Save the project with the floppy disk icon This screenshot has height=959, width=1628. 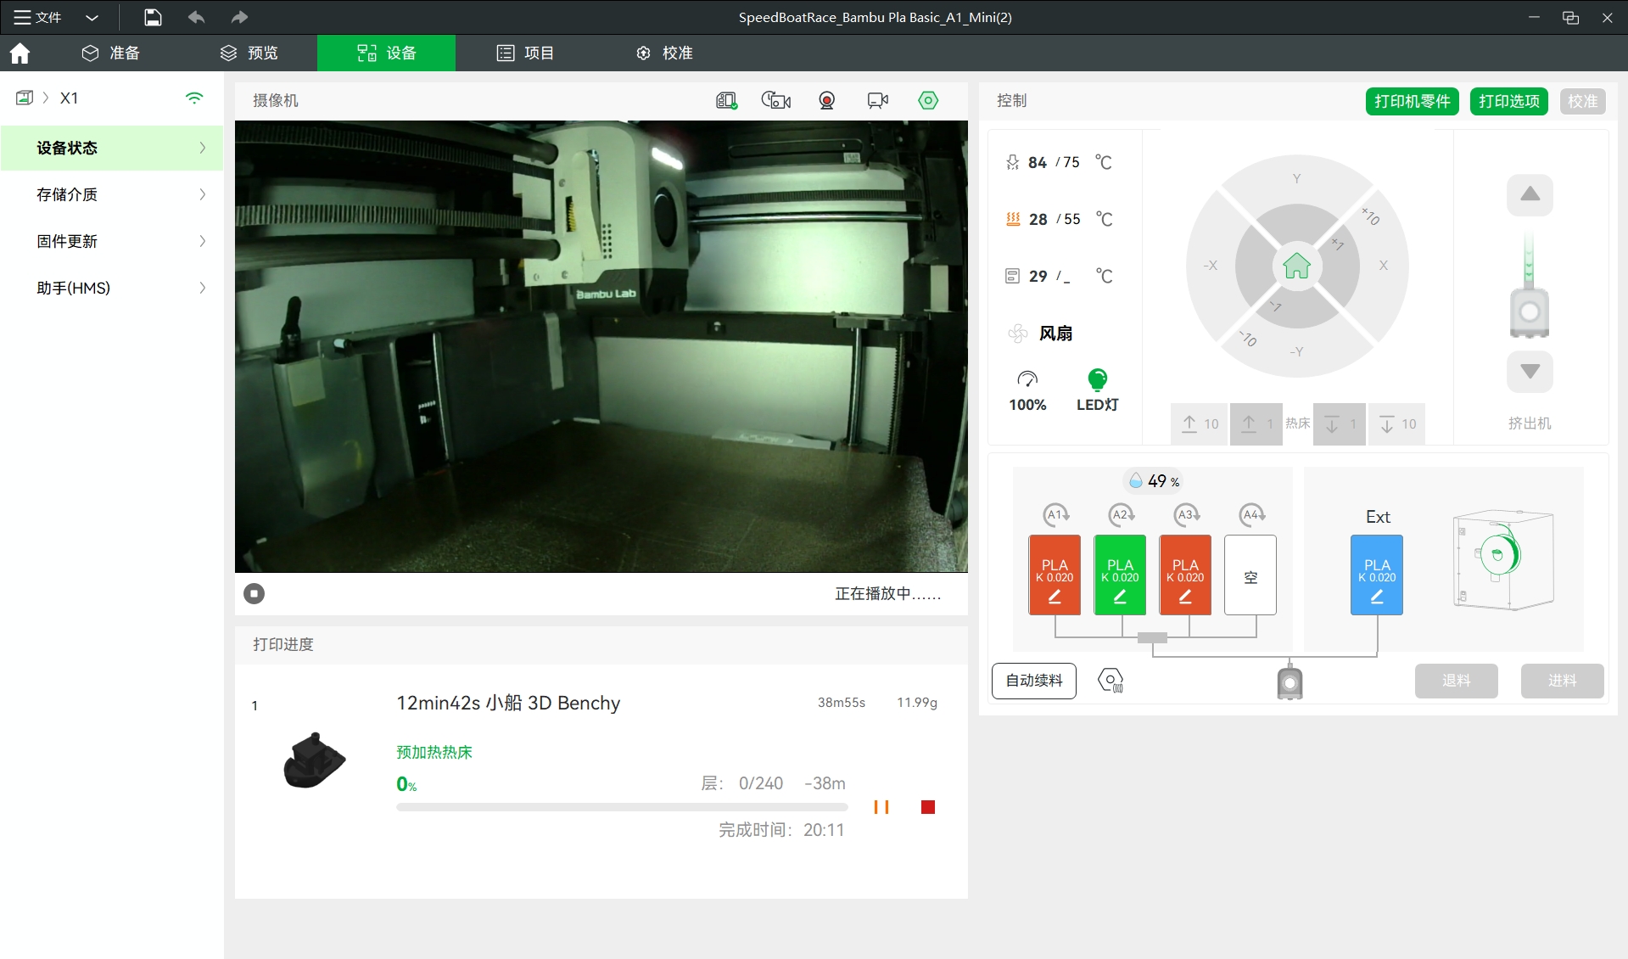click(153, 17)
